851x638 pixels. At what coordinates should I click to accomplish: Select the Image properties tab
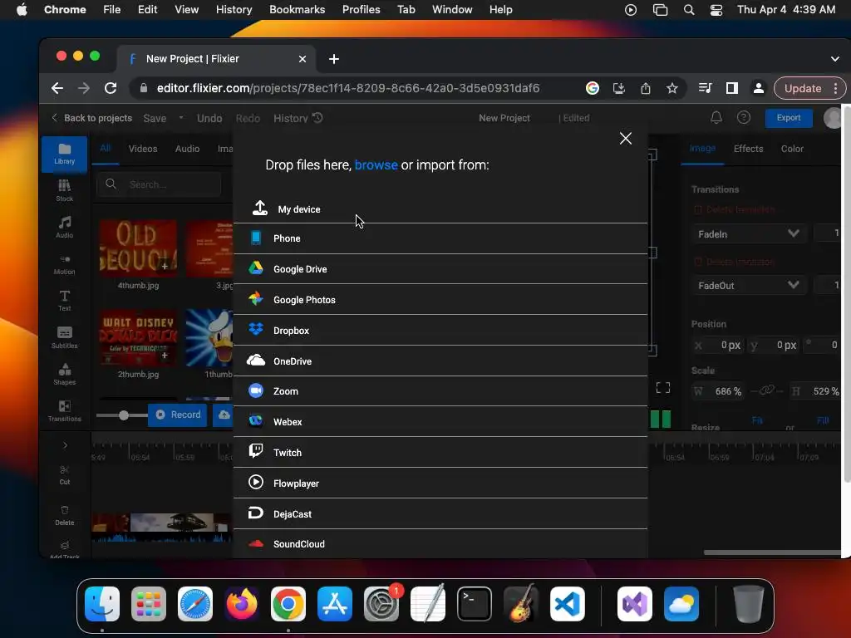click(702, 148)
